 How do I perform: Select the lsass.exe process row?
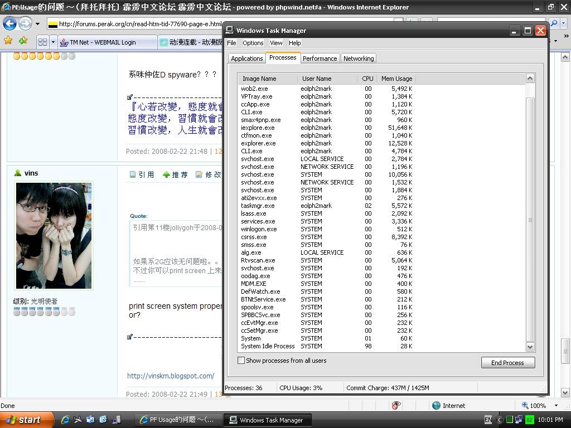[x=327, y=213]
